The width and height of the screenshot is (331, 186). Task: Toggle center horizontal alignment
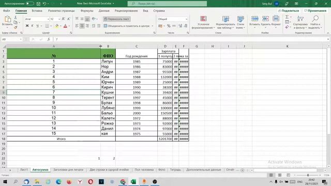(x=82, y=26)
